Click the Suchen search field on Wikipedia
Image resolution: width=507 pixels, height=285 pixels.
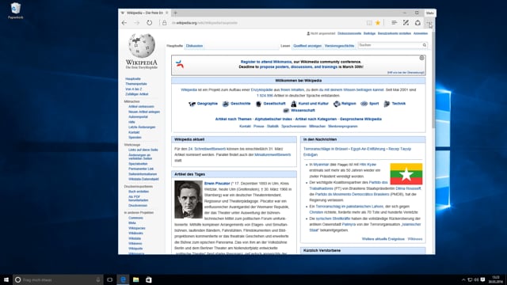coord(390,45)
